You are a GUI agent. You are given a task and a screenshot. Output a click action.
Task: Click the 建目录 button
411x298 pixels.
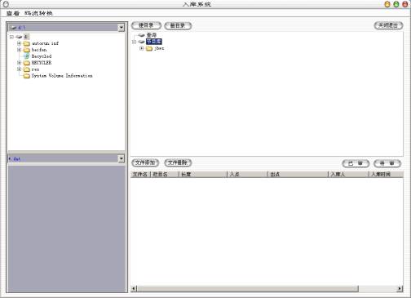(146, 25)
